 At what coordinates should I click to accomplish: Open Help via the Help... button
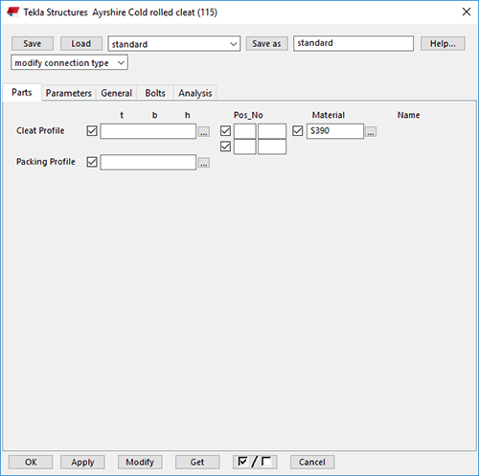(x=443, y=43)
